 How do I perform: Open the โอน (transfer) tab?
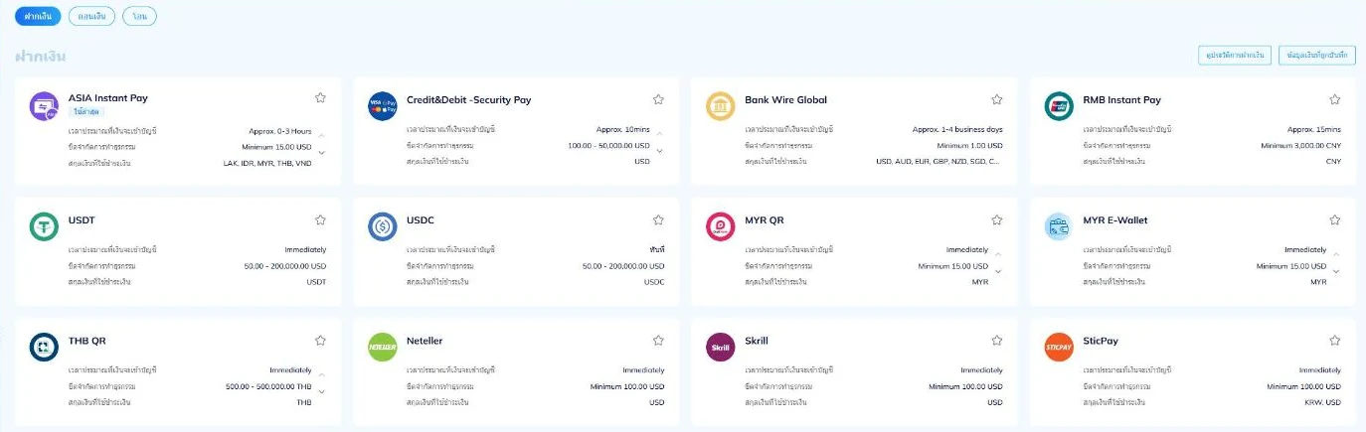tap(139, 17)
